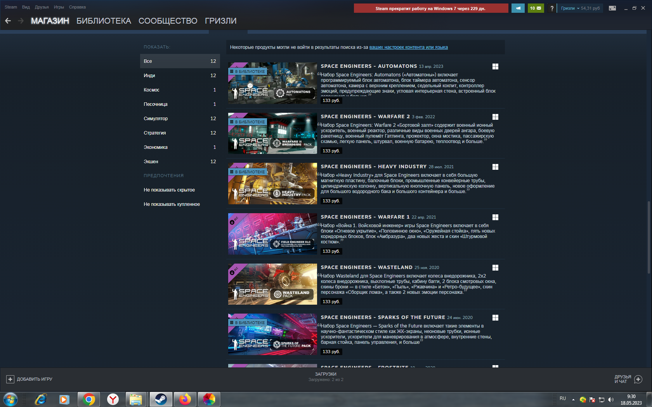Open the Friends and Chat icon
652x407 pixels.
[x=638, y=379]
